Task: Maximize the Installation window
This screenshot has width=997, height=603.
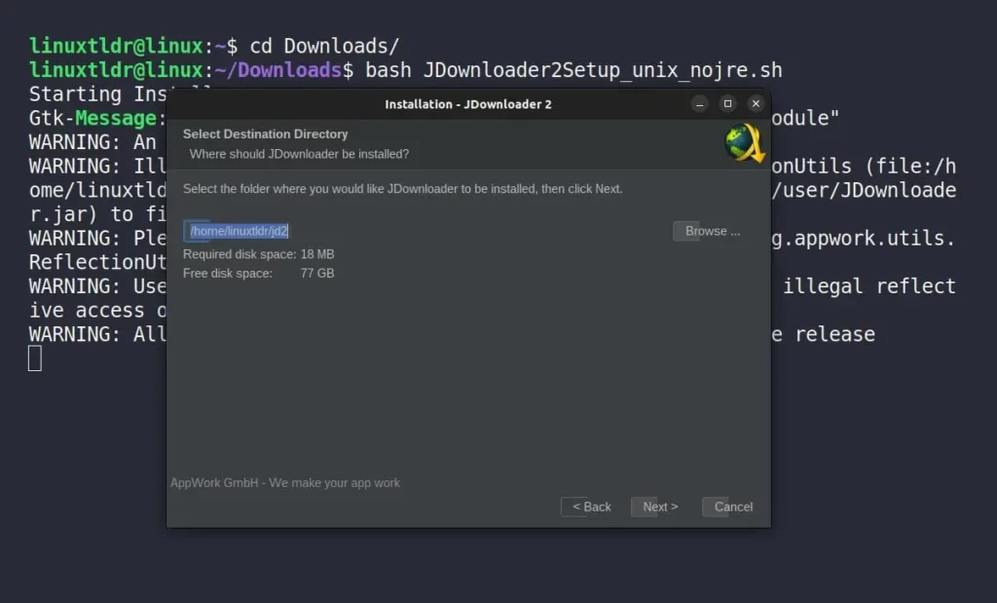Action: 727,103
